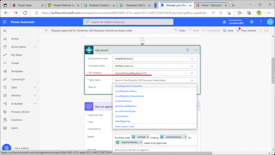Click the Business Central connector icon on Get record
Image resolution: width=275 pixels, height=155 pixels.
pos(89,50)
